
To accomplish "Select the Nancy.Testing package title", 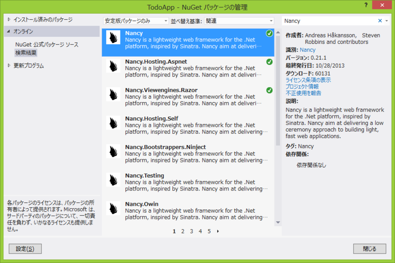I will pyautogui.click(x=144, y=176).
